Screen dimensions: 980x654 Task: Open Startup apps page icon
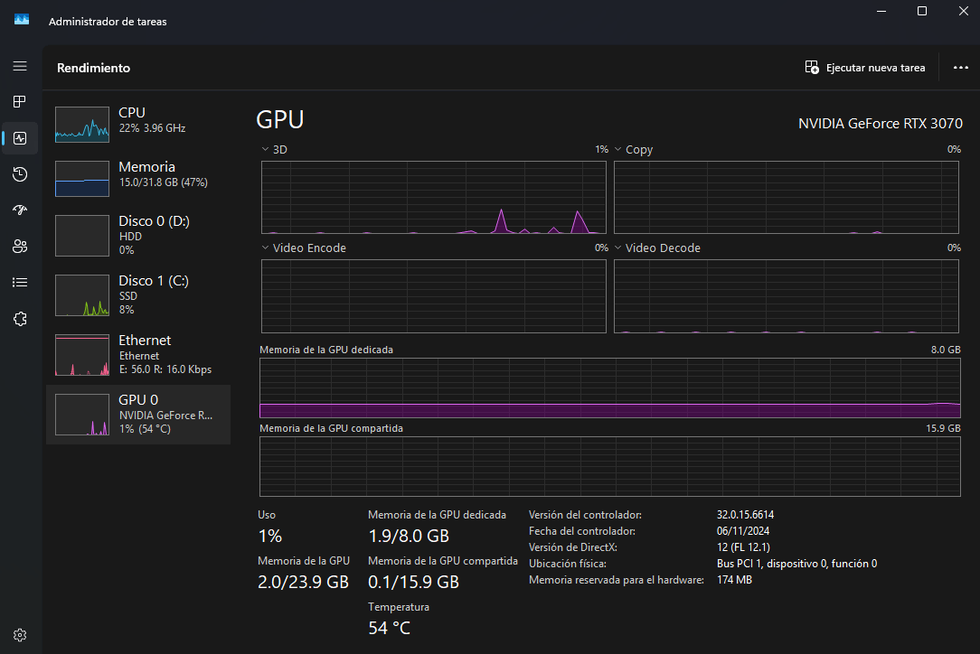20,210
